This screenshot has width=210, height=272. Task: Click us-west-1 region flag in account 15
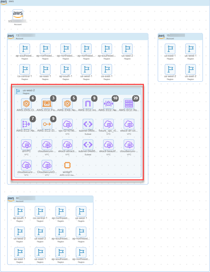point(191,49)
